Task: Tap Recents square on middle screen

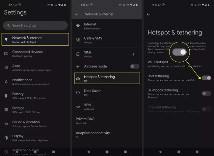Action: point(125,152)
